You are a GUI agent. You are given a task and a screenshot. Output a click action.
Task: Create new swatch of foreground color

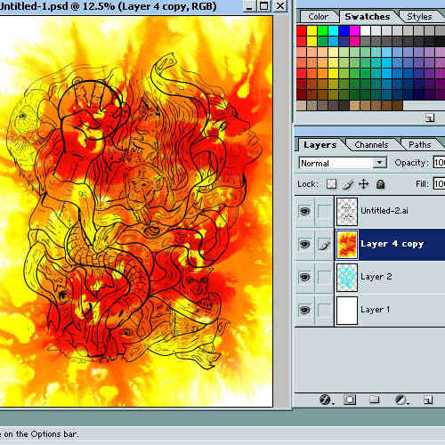pos(430,117)
